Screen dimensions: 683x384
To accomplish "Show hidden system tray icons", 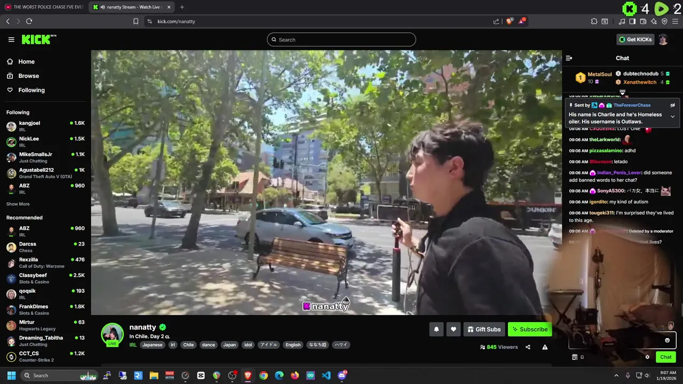I will pyautogui.click(x=616, y=375).
